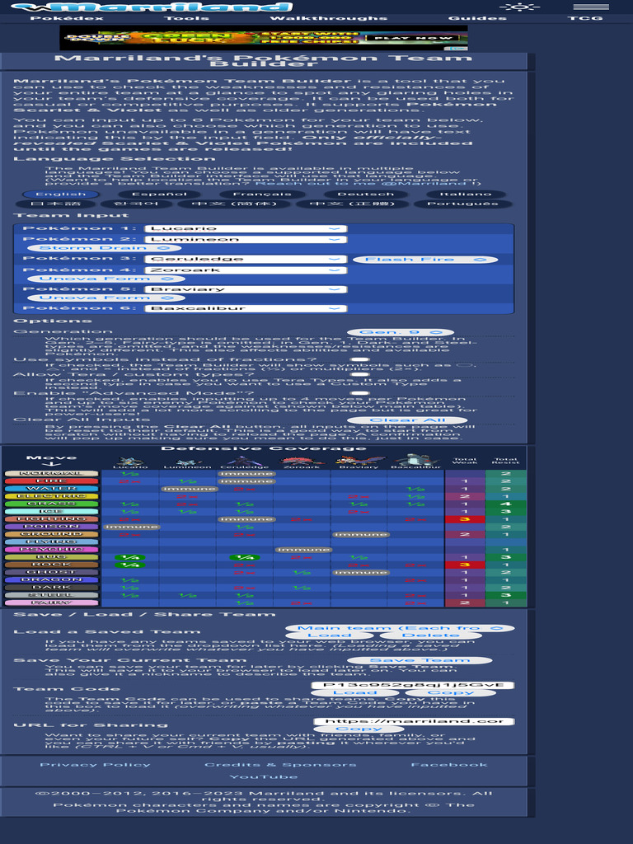Select the GHOST type badge
The height and width of the screenshot is (844, 633).
click(52, 572)
